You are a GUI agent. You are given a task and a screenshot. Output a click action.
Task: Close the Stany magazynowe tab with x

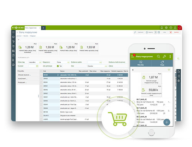40,28
